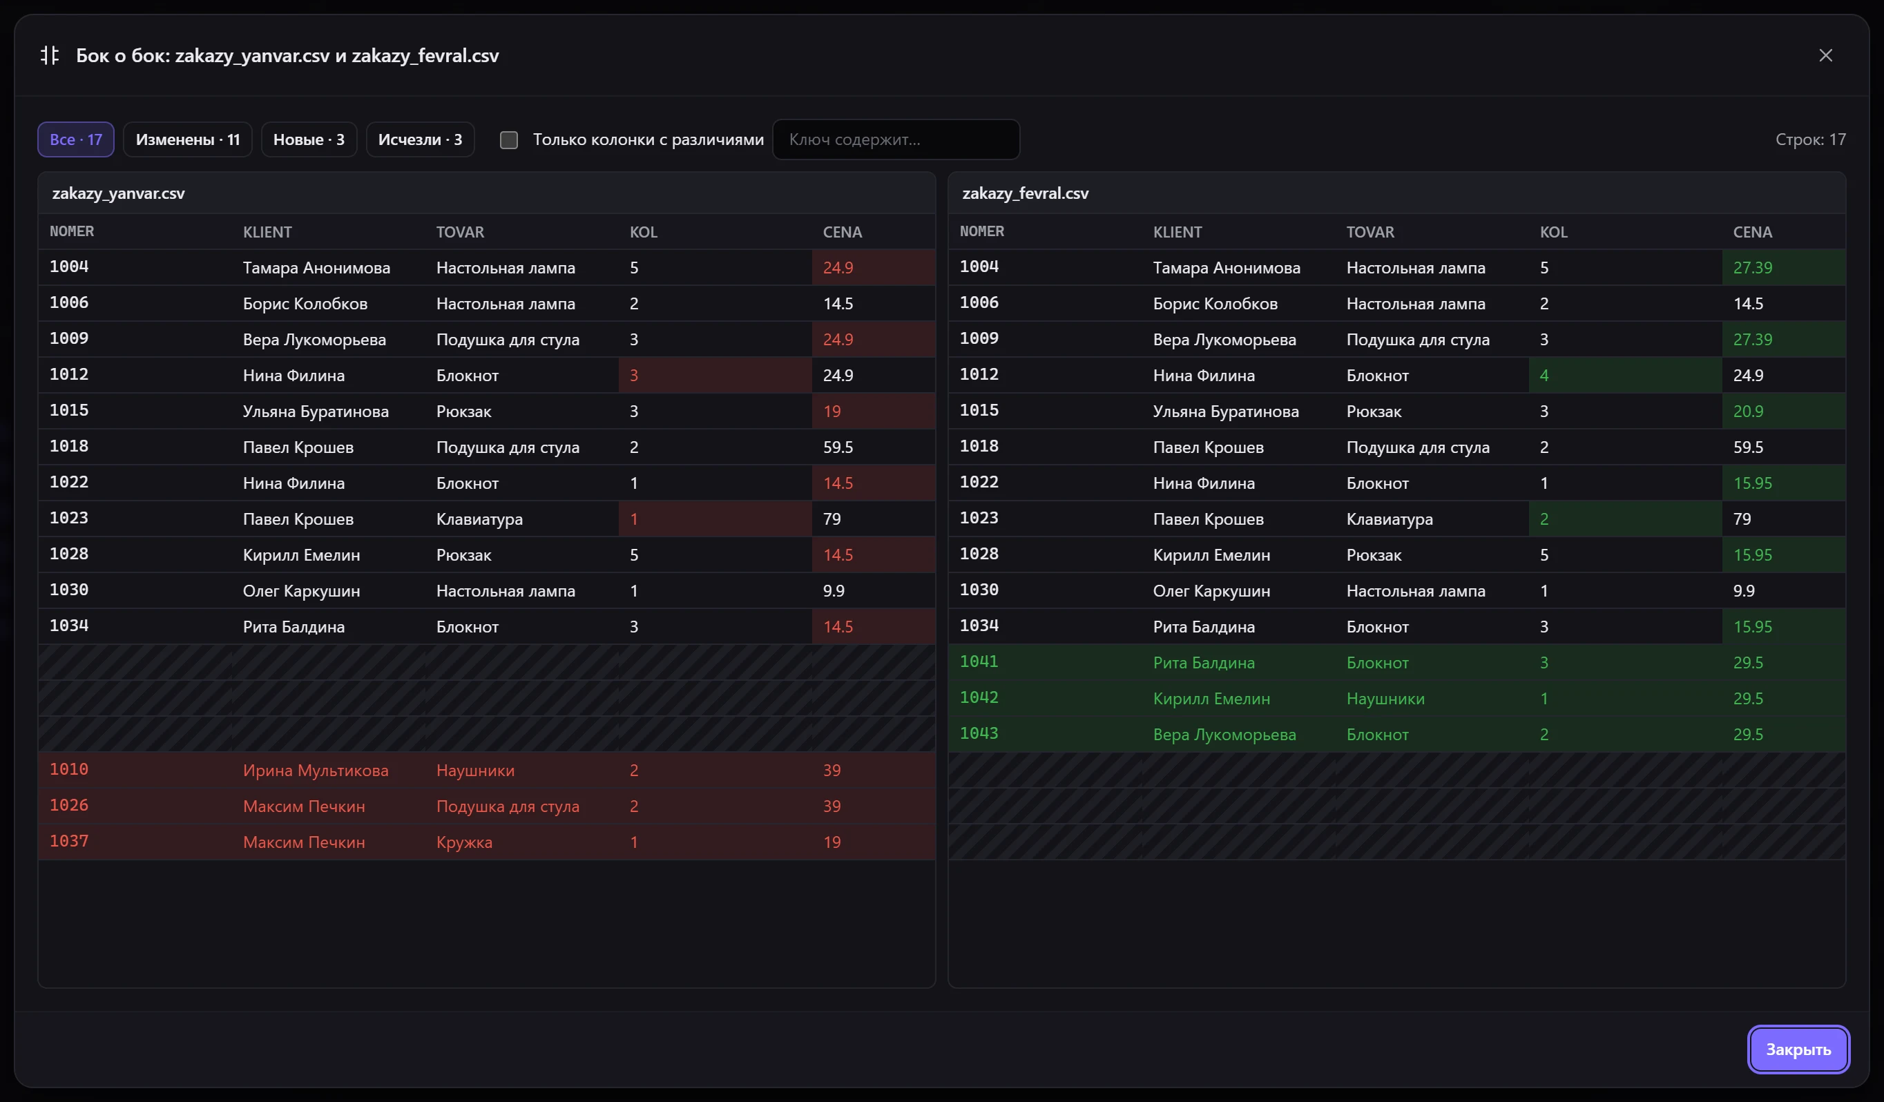The image size is (1884, 1102).
Task: Select red CENA 24.9 of order 1004
Action: pyautogui.click(x=873, y=268)
